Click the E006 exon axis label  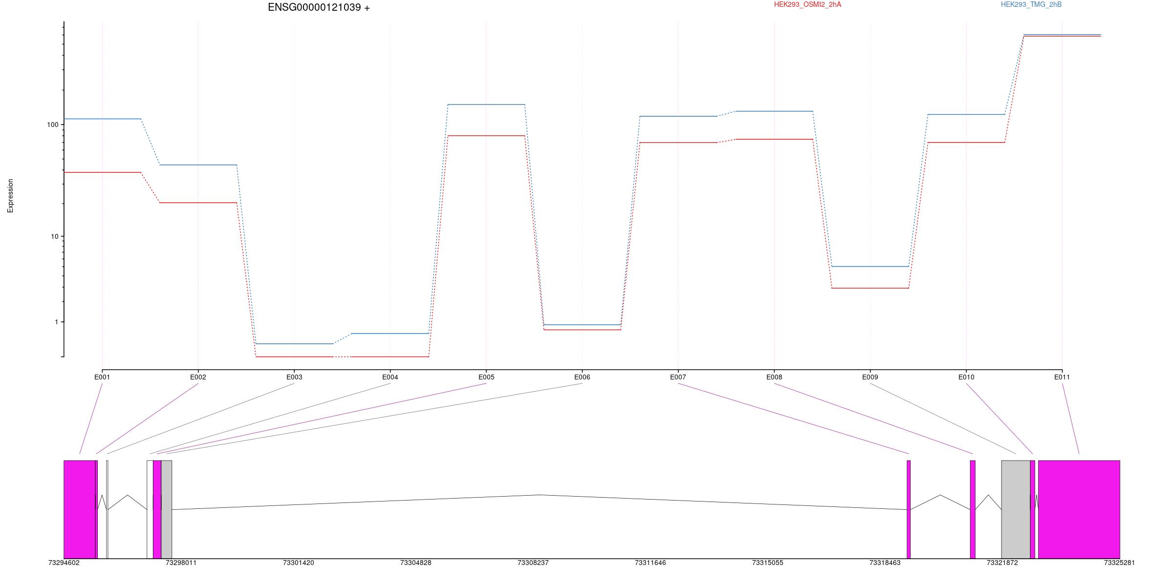click(x=582, y=377)
